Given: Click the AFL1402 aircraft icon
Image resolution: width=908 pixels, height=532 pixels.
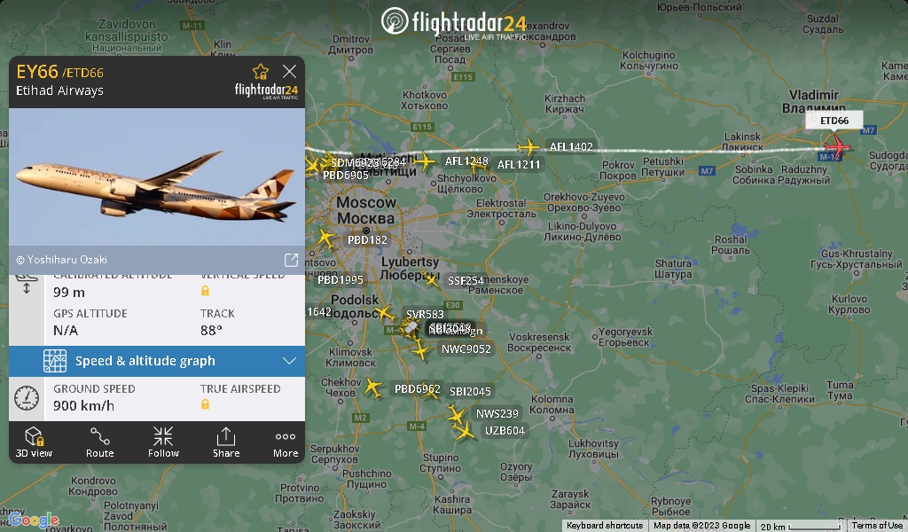Looking at the screenshot, I should (528, 147).
